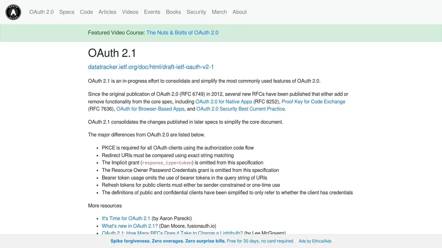Click the Redirect URIs exact string matching bullet
The width and height of the screenshot is (442, 248).
[168, 155]
